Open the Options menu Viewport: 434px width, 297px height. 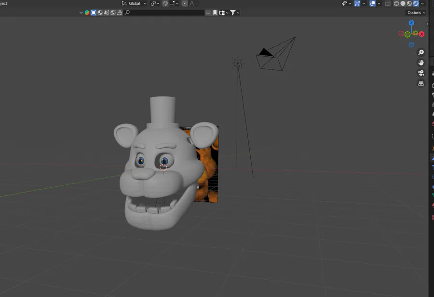[416, 13]
